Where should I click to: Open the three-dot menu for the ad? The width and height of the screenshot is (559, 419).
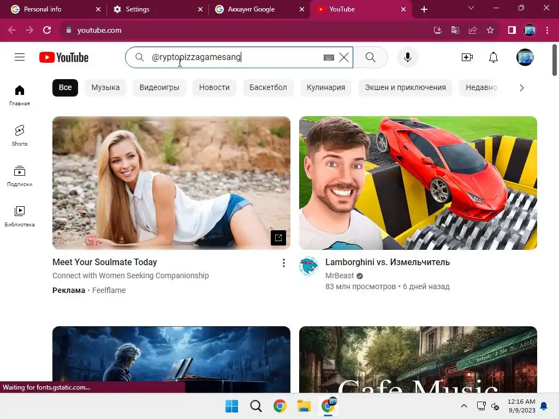pyautogui.click(x=284, y=263)
